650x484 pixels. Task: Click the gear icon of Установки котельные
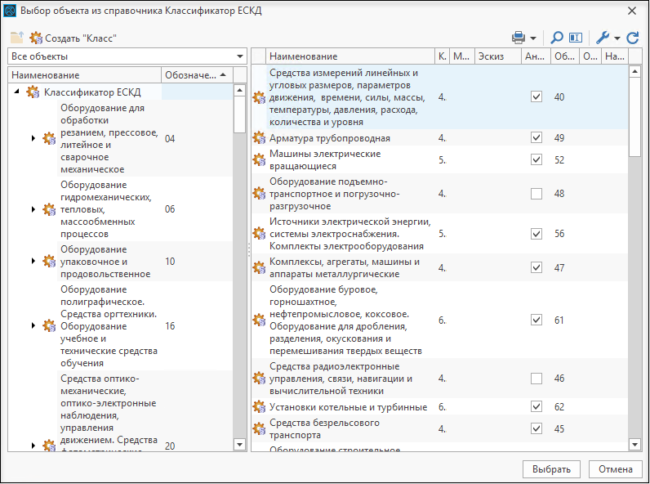click(x=259, y=406)
